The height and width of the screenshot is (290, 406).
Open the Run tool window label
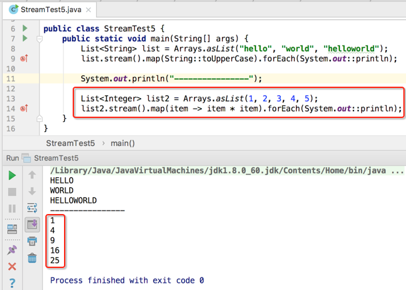pyautogui.click(x=13, y=158)
